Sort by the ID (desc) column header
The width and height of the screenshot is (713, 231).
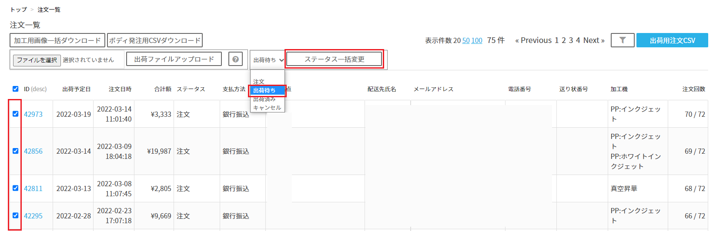pyautogui.click(x=35, y=89)
